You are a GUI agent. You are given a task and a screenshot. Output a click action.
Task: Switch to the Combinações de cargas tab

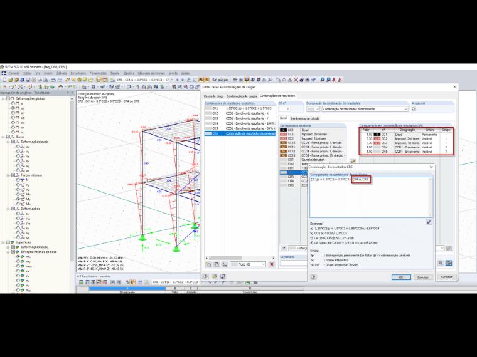(x=242, y=96)
